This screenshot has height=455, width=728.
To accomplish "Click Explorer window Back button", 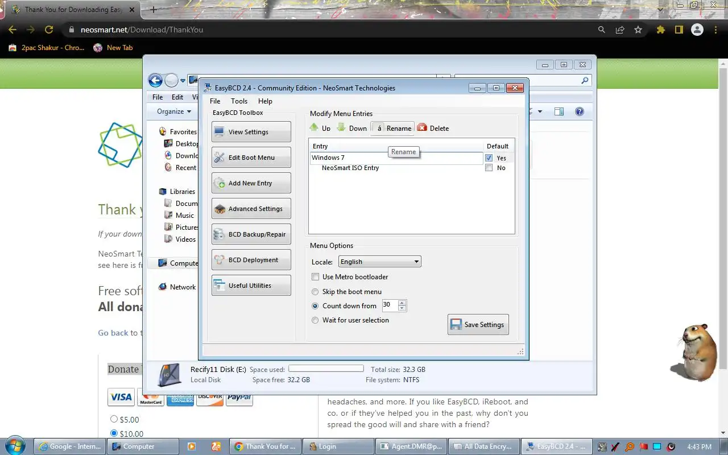I will point(155,80).
